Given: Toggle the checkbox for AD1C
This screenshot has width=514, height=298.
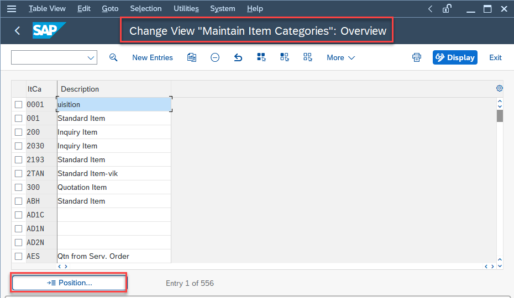Looking at the screenshot, I should [18, 215].
